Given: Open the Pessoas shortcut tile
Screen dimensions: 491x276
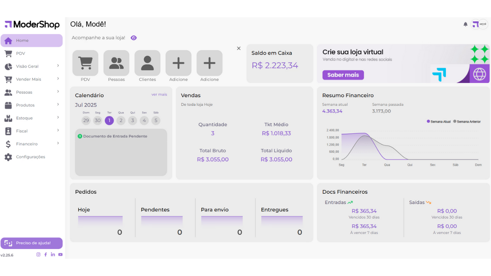Looking at the screenshot, I should pos(116,63).
